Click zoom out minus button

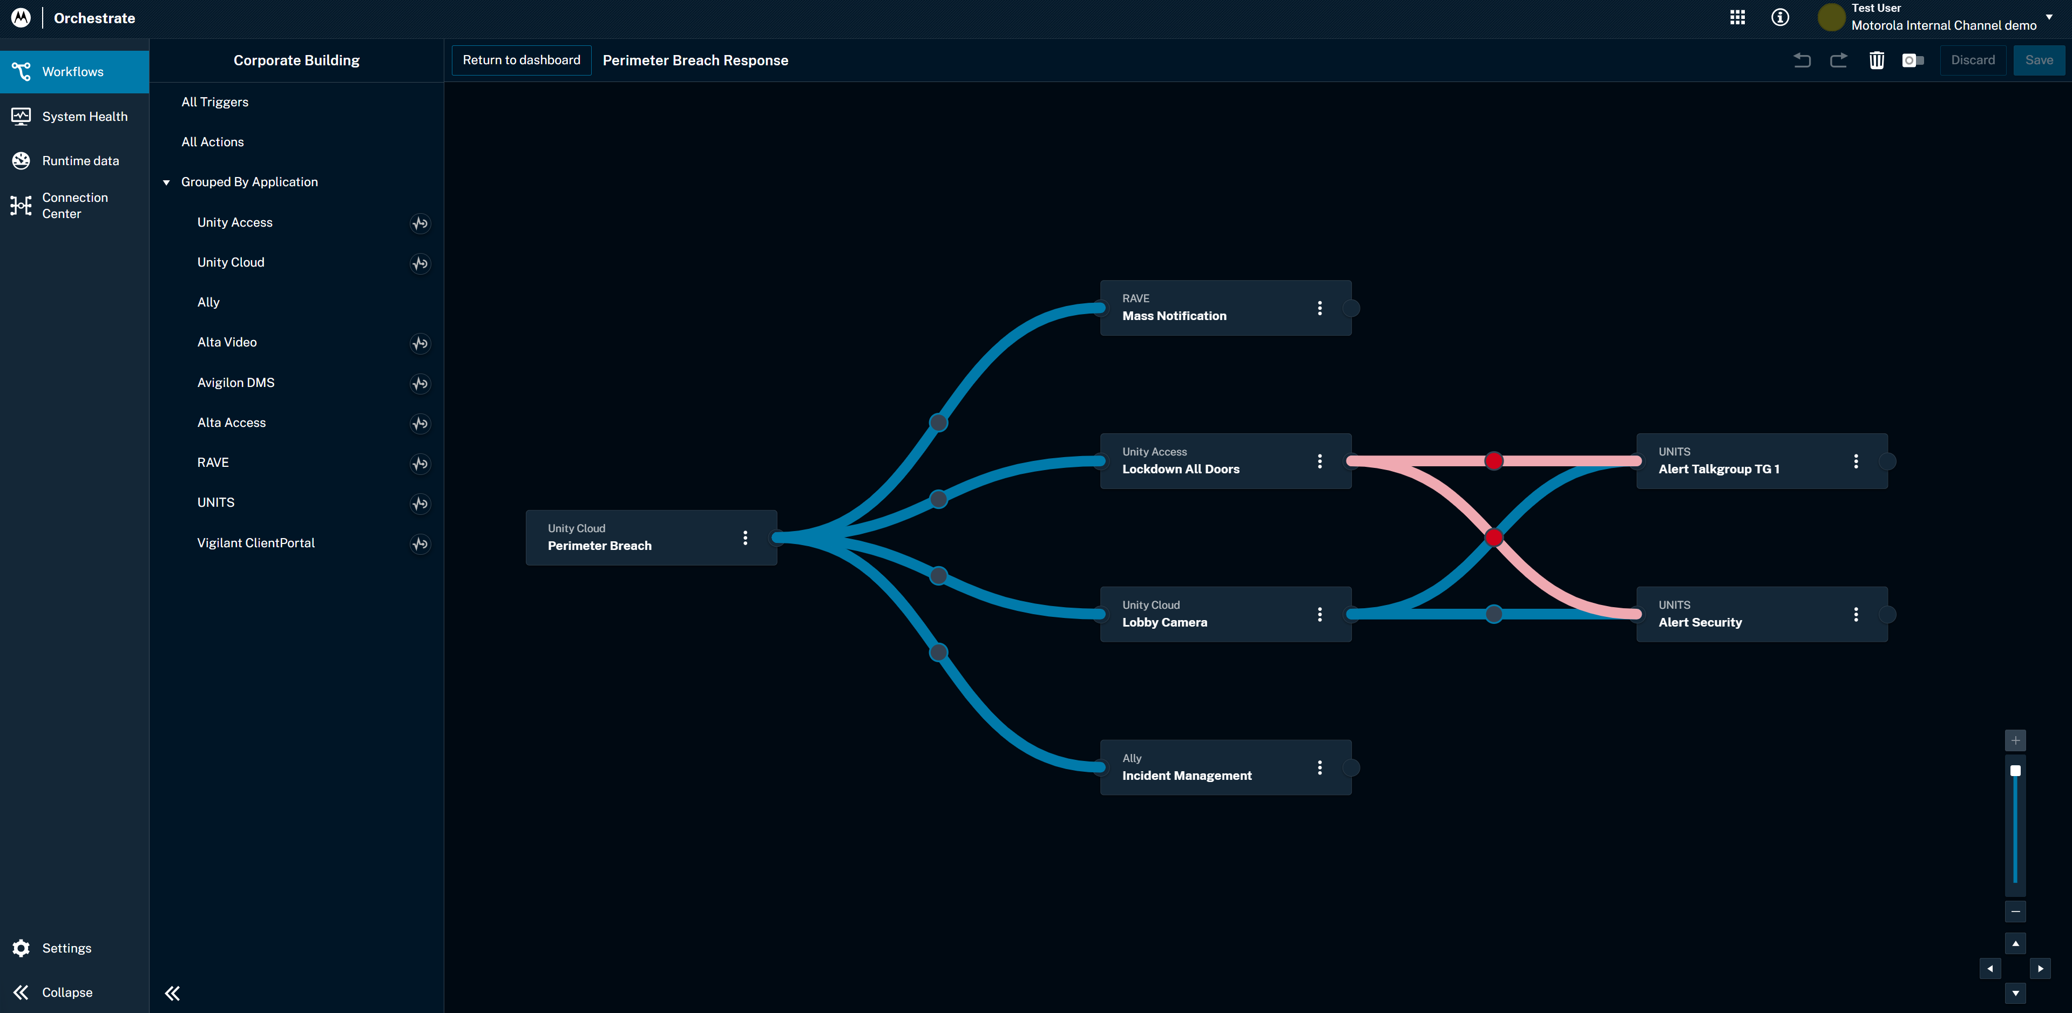tap(2015, 912)
